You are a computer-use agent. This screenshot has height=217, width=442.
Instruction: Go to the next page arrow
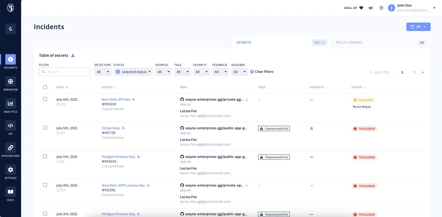423,72
